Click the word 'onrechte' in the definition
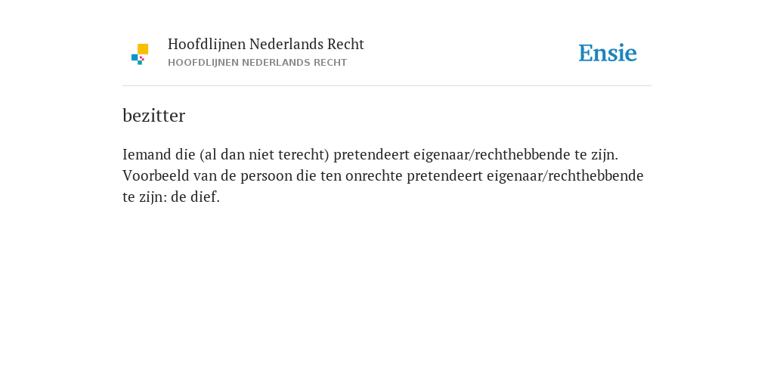 coord(373,175)
